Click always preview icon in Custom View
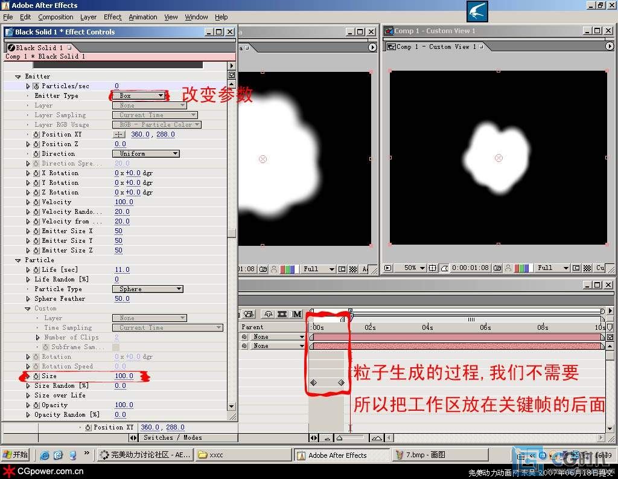Viewport: 618px width, 479px height. pyautogui.click(x=388, y=268)
